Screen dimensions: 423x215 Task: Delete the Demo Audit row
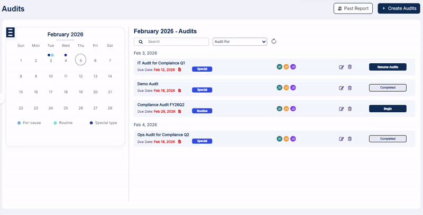pos(350,88)
